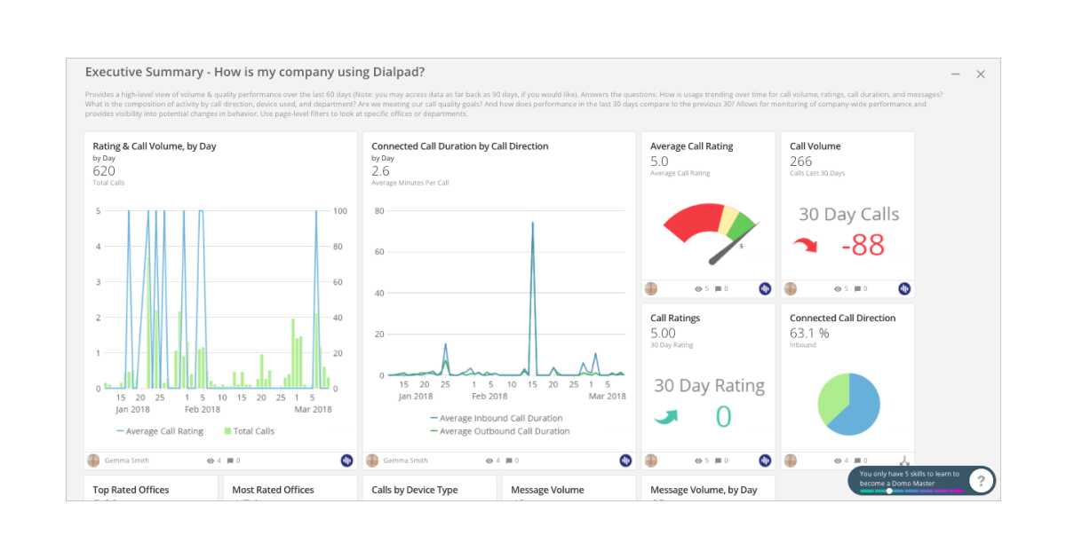Screen dimensions: 1066x559
Task: Click views eye icon on Connected Call Direction card
Action: coord(838,461)
